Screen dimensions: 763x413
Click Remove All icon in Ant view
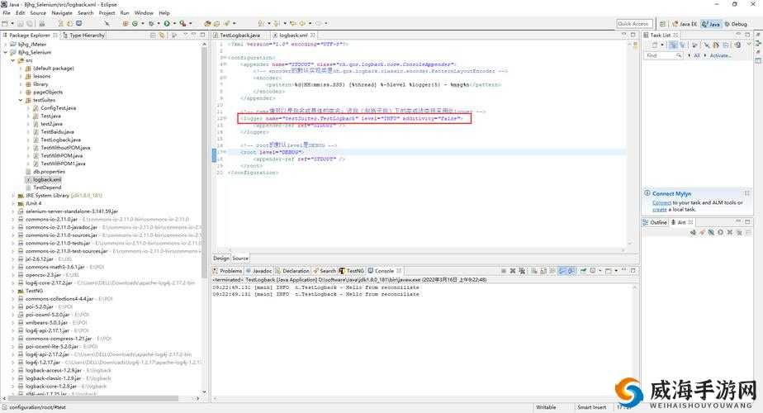coord(739,232)
